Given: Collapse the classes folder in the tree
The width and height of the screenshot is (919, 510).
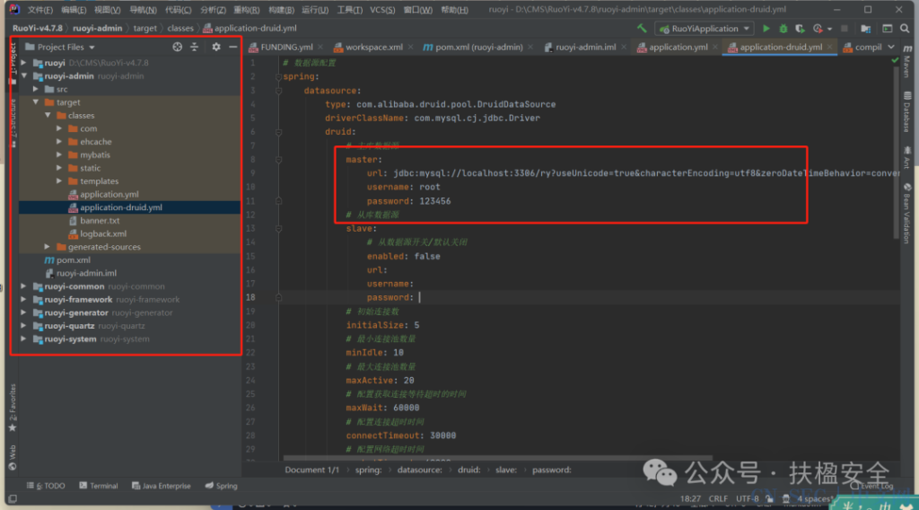Looking at the screenshot, I should pyautogui.click(x=48, y=116).
